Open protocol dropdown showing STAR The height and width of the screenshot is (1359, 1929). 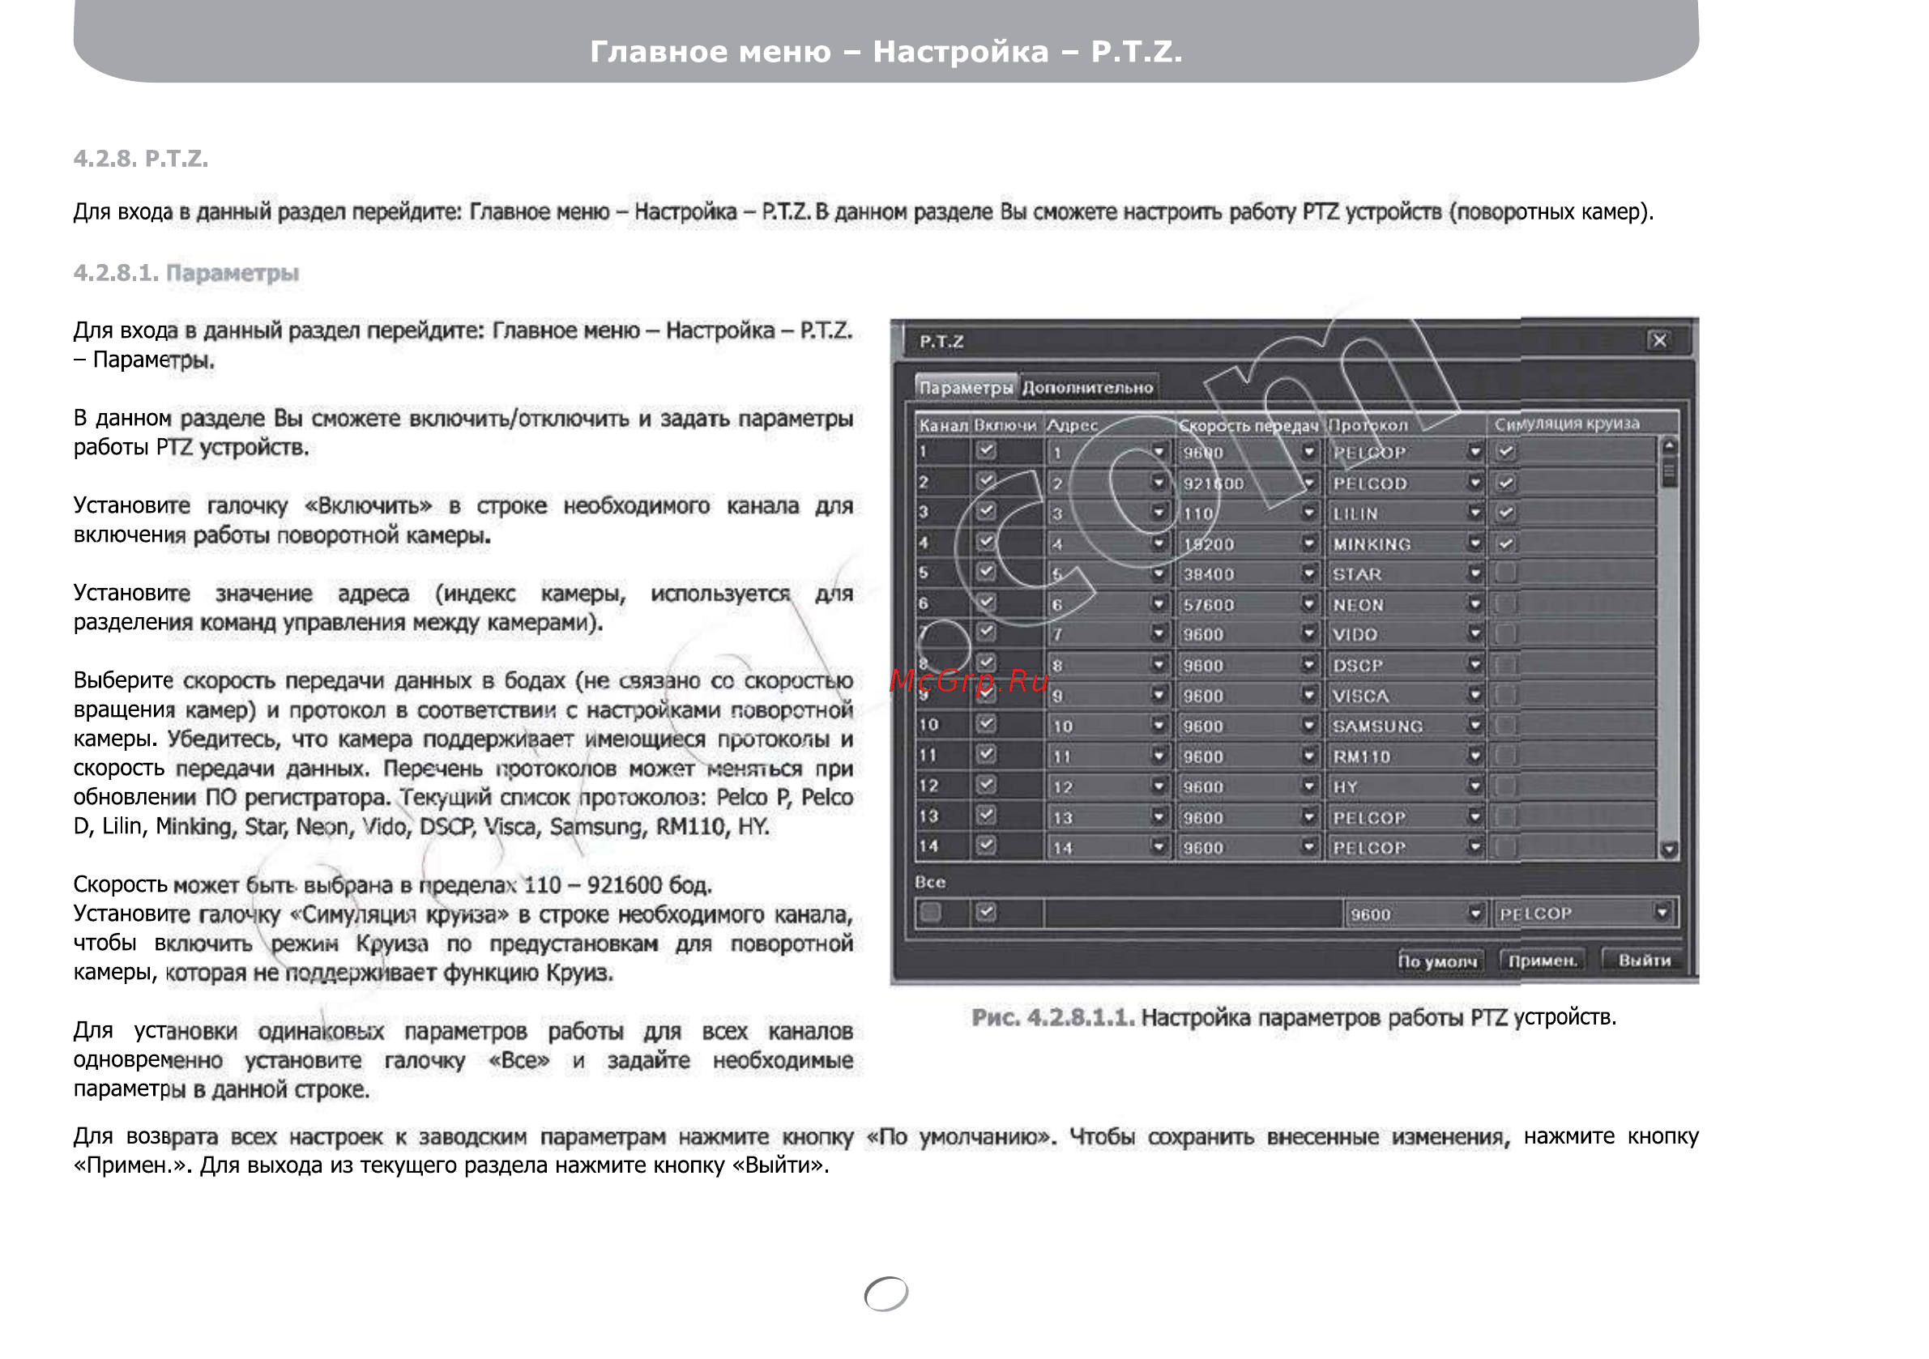(x=1475, y=573)
